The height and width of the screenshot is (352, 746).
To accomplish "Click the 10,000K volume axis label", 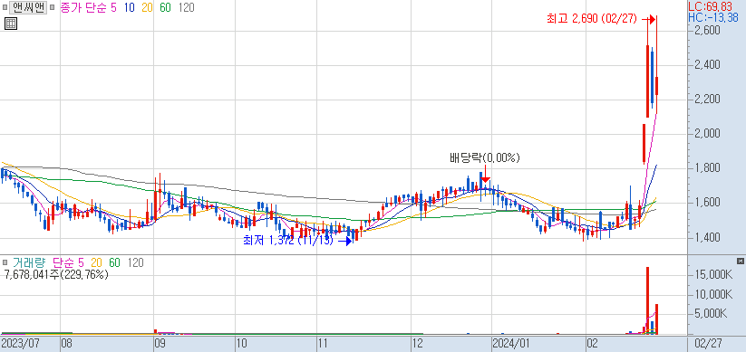I will click(712, 294).
